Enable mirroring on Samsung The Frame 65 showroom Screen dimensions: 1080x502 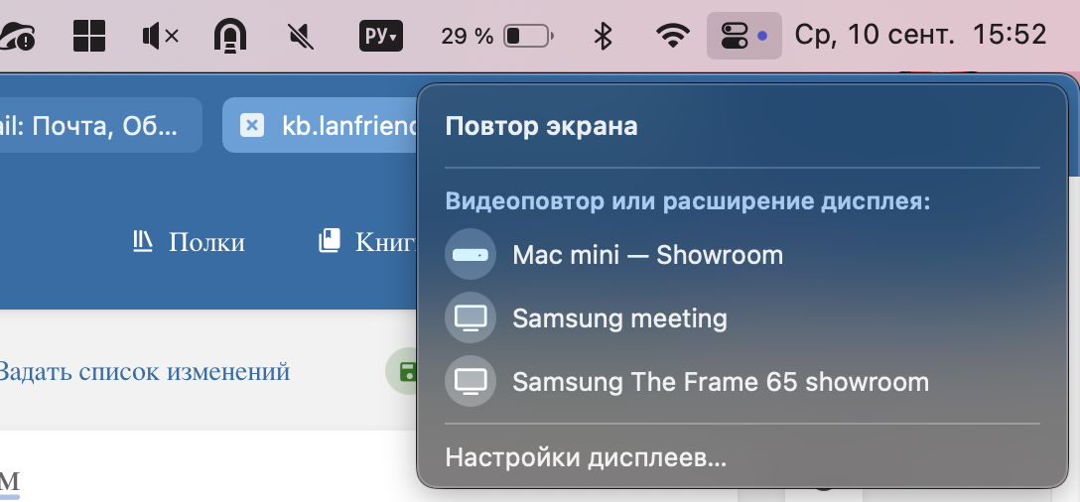click(x=720, y=382)
